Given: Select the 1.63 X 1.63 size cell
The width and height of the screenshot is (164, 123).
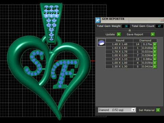Looking at the screenshot, I should (x=120, y=48).
